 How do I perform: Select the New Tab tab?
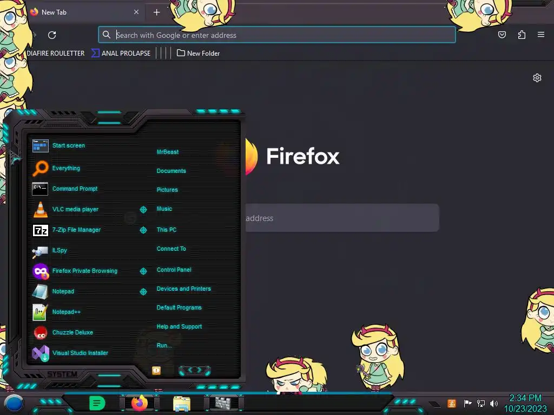(x=85, y=12)
